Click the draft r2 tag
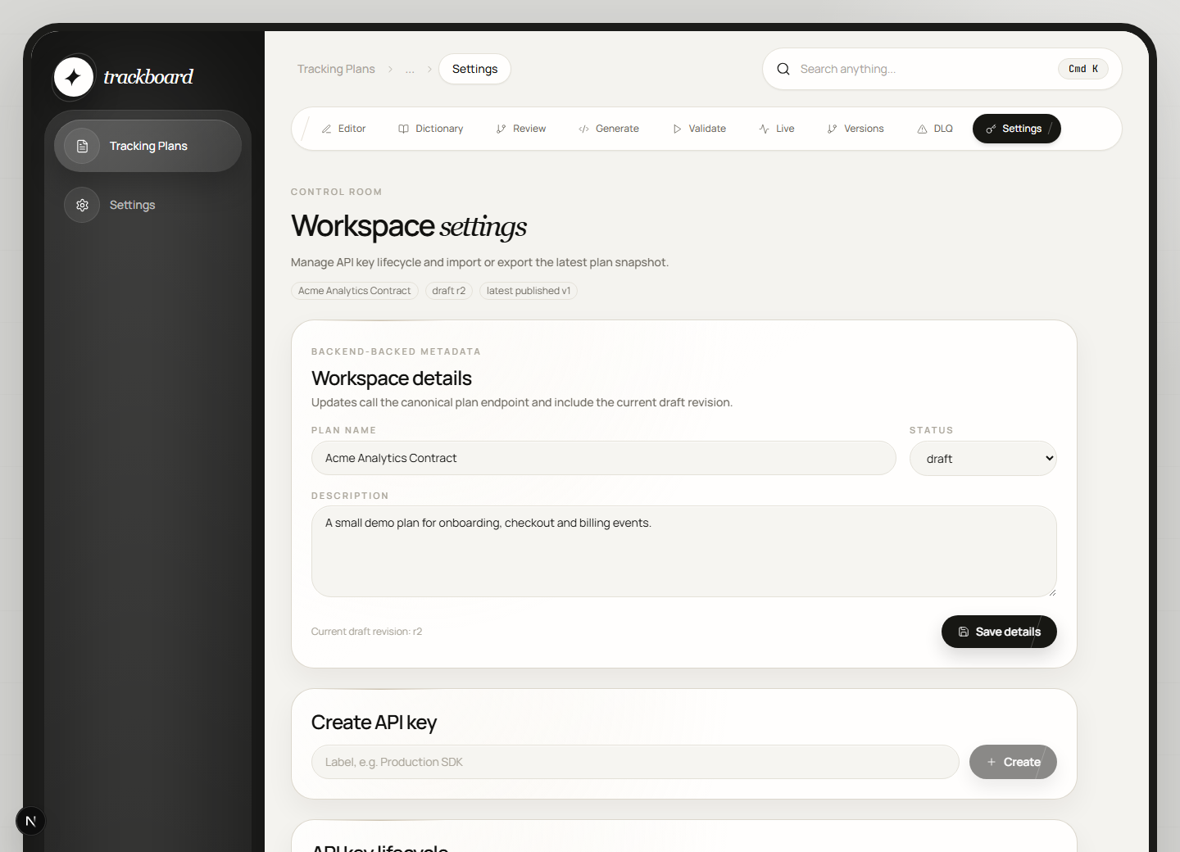 (x=449, y=291)
